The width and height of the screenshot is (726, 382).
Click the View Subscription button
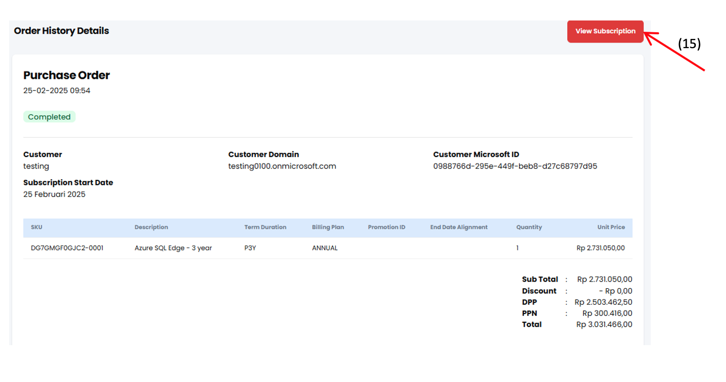click(605, 31)
